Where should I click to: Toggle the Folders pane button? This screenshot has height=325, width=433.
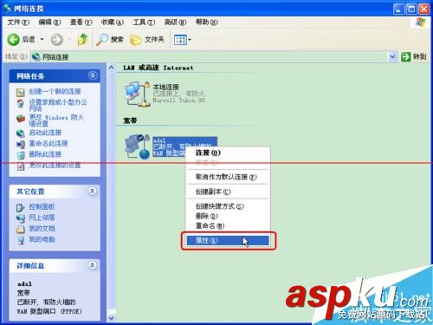point(147,40)
